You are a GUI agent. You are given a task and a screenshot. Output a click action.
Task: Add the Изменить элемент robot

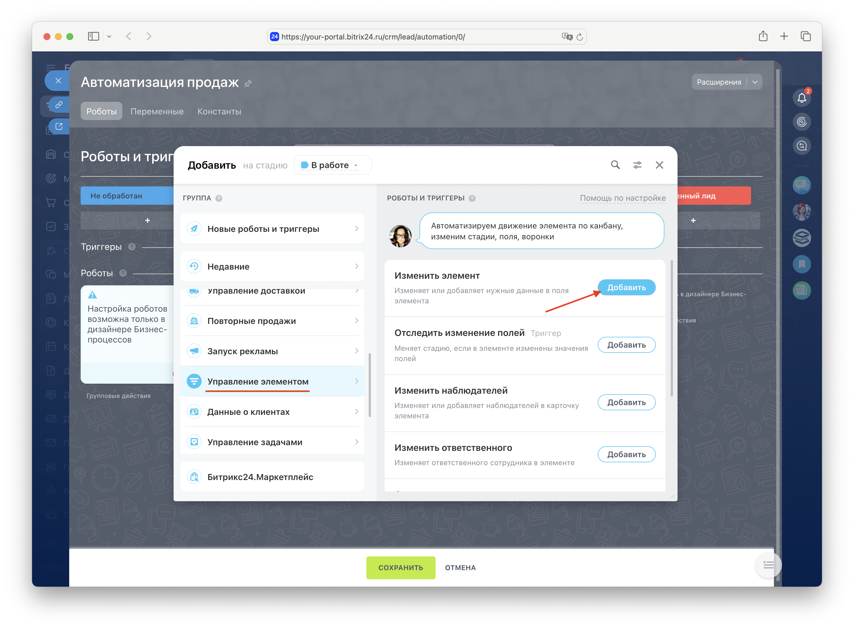coord(626,287)
